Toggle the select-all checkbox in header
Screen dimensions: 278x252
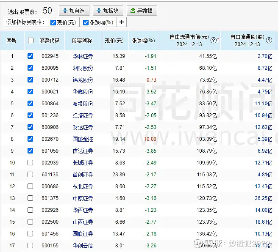[31, 41]
